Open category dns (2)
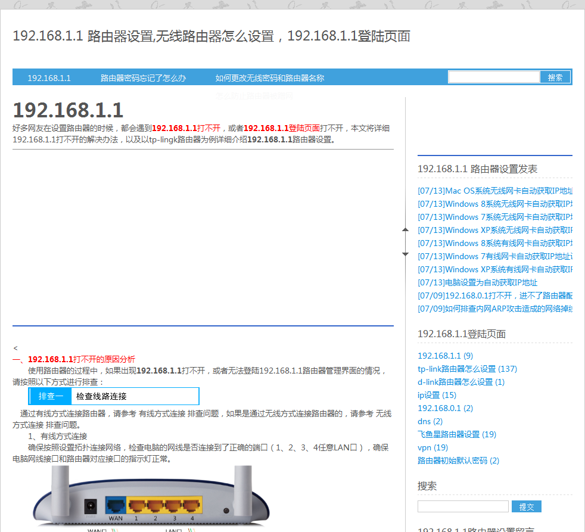This screenshot has height=532, width=585. pos(430,421)
